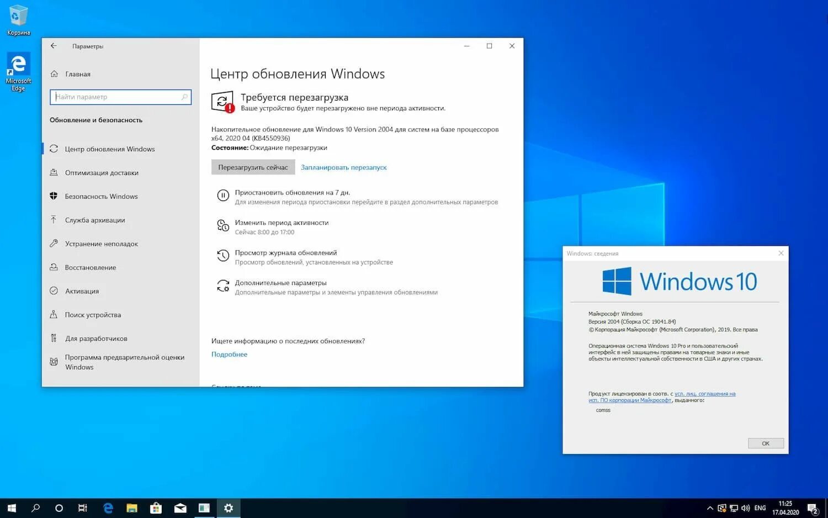Click Состояние: Ожидание перезагрузки text

(x=269, y=148)
